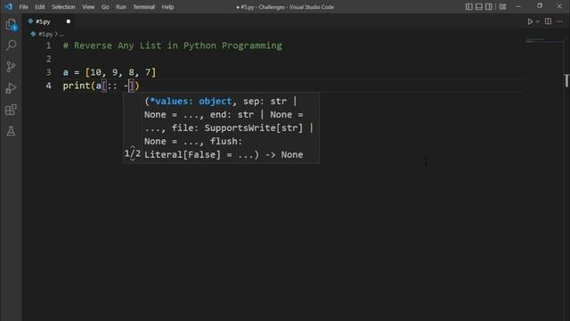Click 'Literal[False] = ...) -> None' text
570x321 pixels.
tap(224, 154)
